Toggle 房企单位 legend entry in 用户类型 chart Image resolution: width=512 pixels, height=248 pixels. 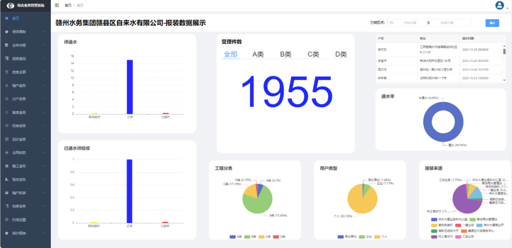(346, 237)
